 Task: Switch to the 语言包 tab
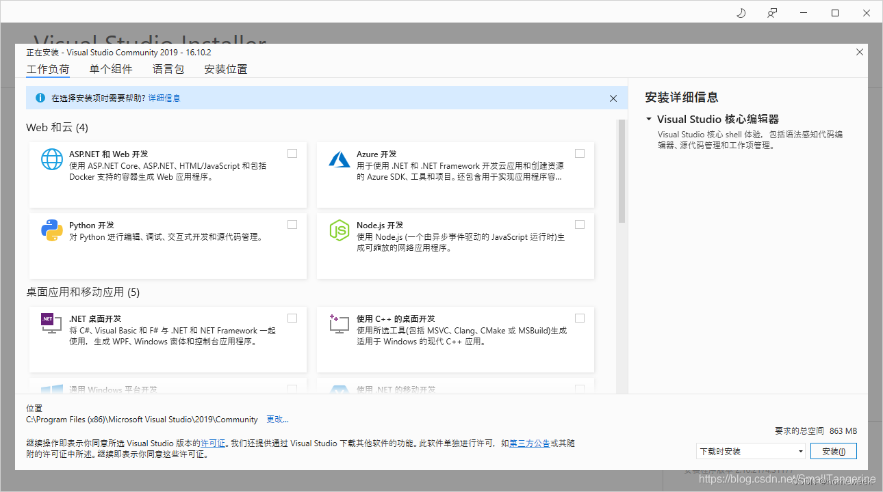click(x=168, y=69)
